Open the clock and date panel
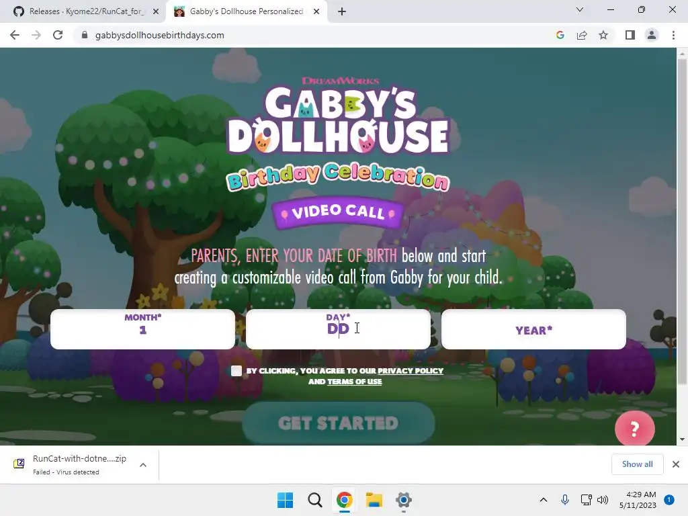 (638, 500)
